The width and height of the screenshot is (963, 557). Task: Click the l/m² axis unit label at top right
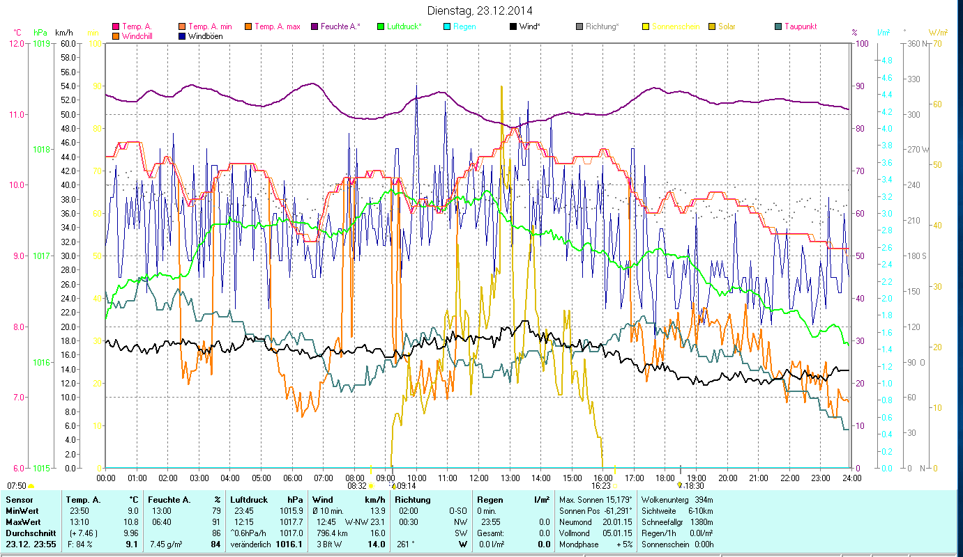coord(884,32)
